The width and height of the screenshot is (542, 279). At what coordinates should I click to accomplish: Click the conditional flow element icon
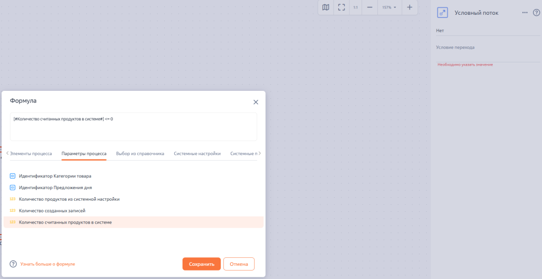click(x=442, y=13)
